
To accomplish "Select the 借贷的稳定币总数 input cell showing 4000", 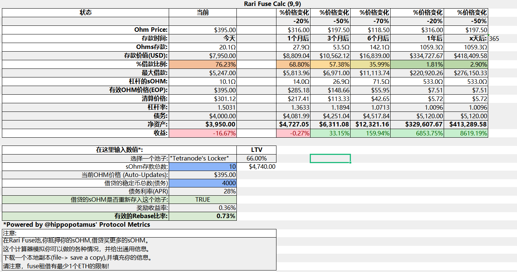I will tap(203, 183).
